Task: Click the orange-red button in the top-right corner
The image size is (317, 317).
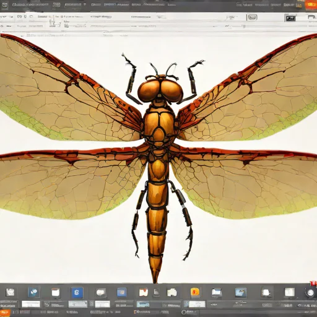Action: [x=311, y=5]
